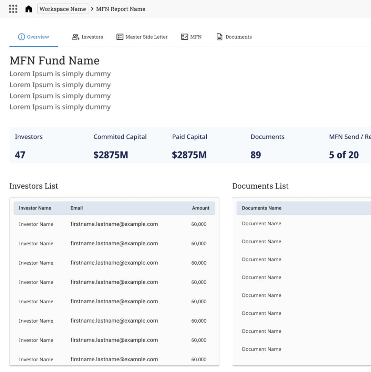Select the Documents 89 stat card
The height and width of the screenshot is (372, 371).
pyautogui.click(x=267, y=146)
